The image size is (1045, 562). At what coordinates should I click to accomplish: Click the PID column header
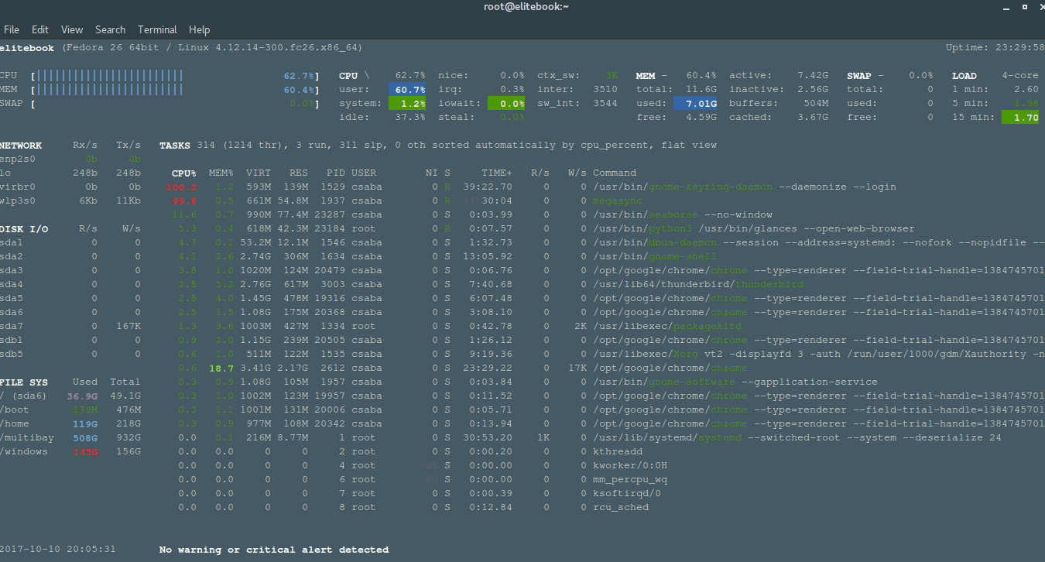pos(336,173)
